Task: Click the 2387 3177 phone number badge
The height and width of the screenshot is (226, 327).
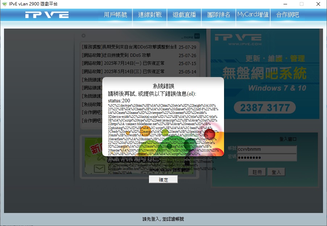Action: pyautogui.click(x=265, y=108)
